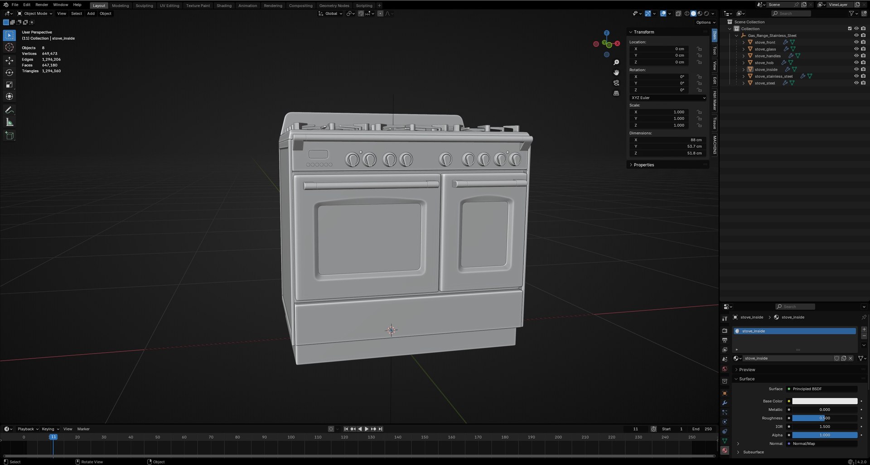This screenshot has width=870, height=465.
Task: Add material slot with plus button
Action: [x=864, y=329]
